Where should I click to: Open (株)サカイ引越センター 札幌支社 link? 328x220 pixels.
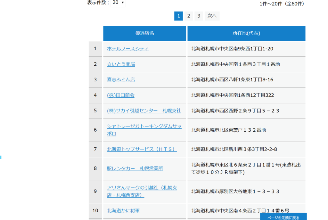(144, 110)
